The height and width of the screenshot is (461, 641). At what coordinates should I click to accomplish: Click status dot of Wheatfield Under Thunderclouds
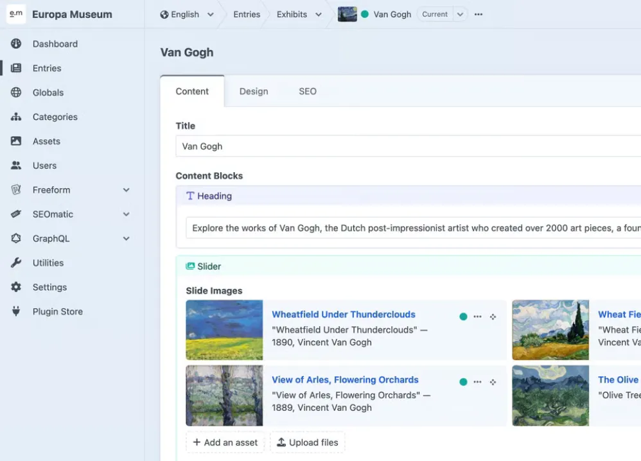tap(463, 317)
